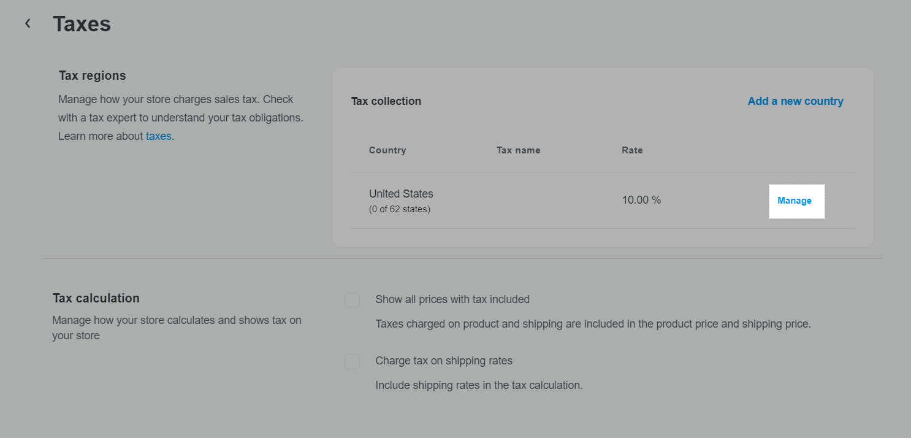Click the Tax calculation section heading
Image resolution: width=911 pixels, height=438 pixels.
coord(96,298)
